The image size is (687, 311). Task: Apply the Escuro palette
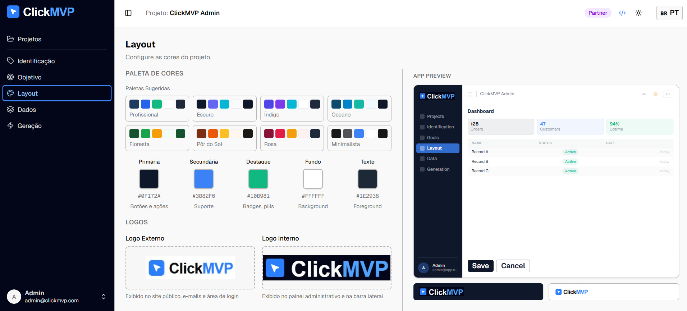click(225, 109)
